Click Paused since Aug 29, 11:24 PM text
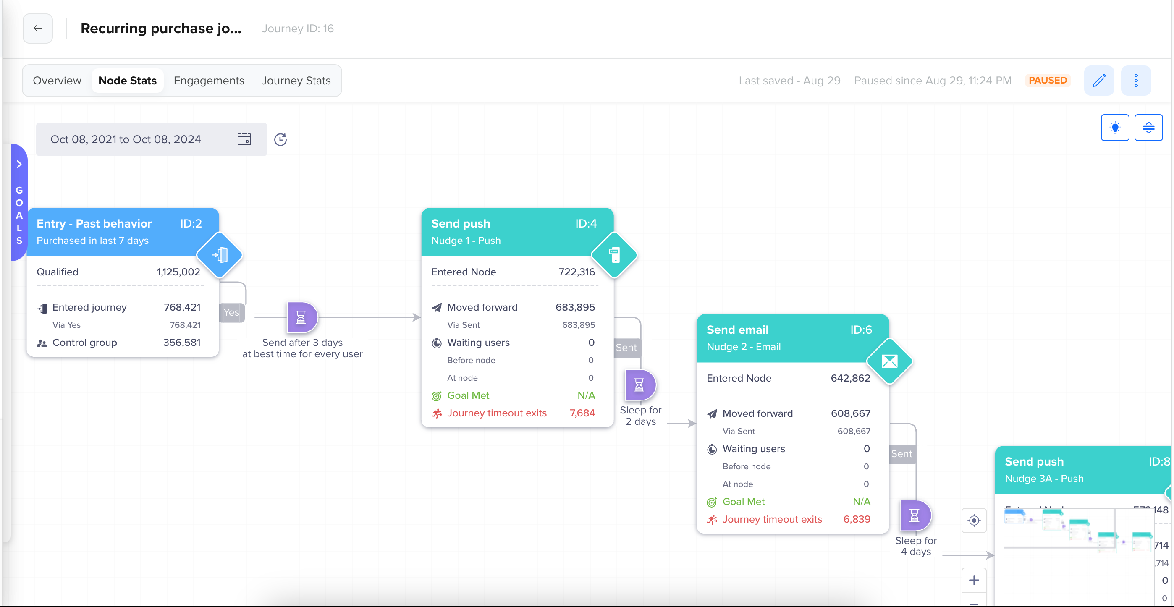 (x=933, y=81)
